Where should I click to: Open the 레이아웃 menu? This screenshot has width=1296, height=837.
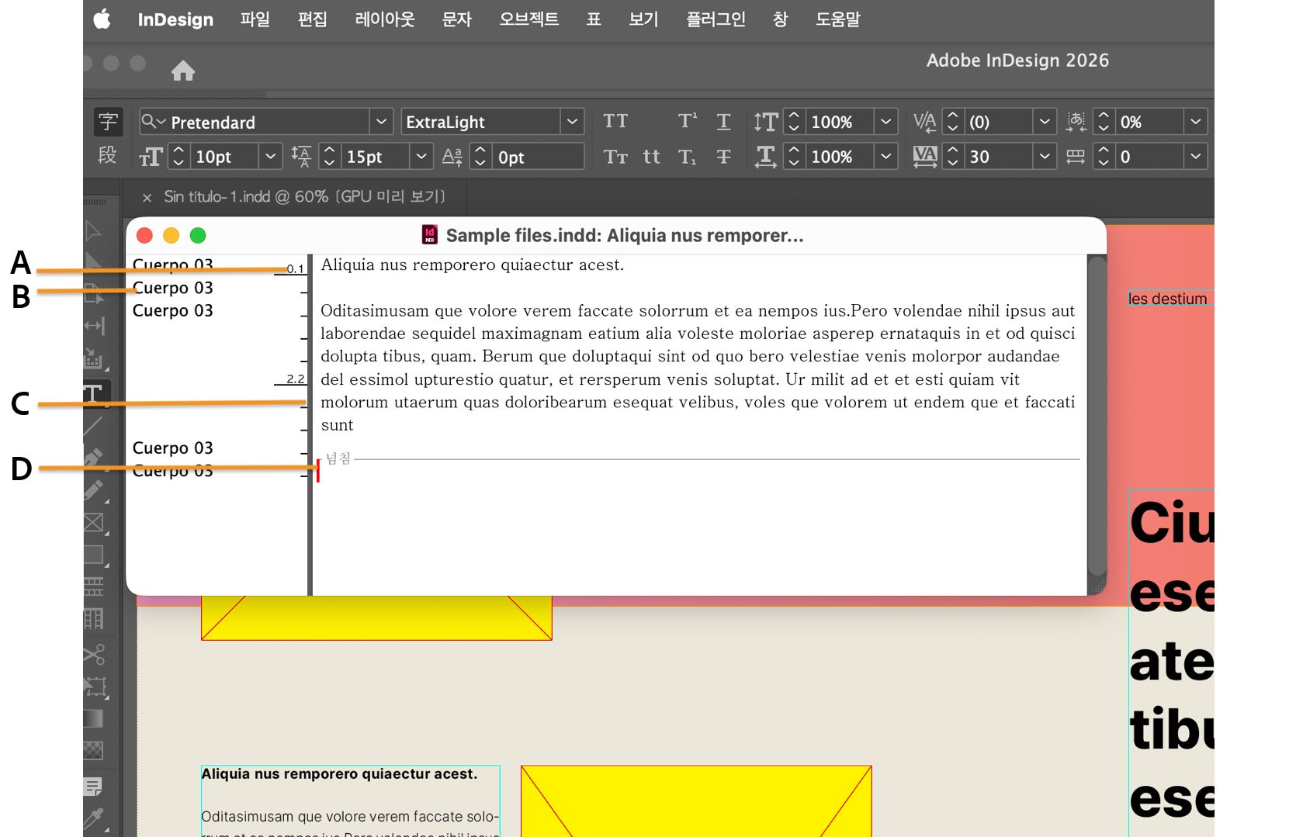pyautogui.click(x=385, y=19)
